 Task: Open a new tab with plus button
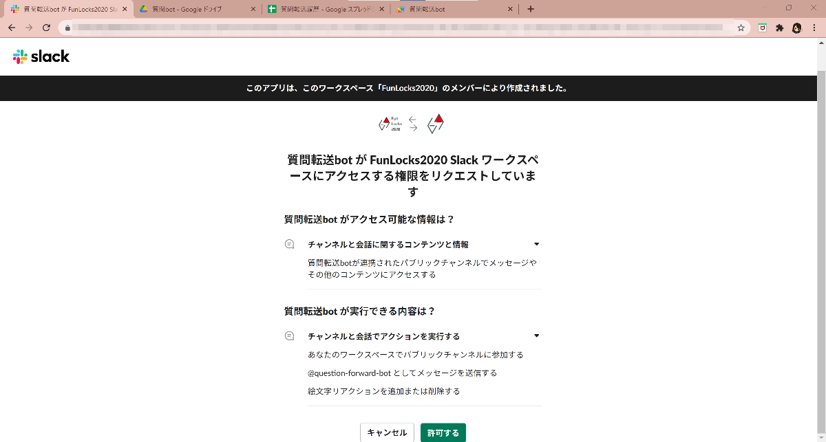point(530,9)
